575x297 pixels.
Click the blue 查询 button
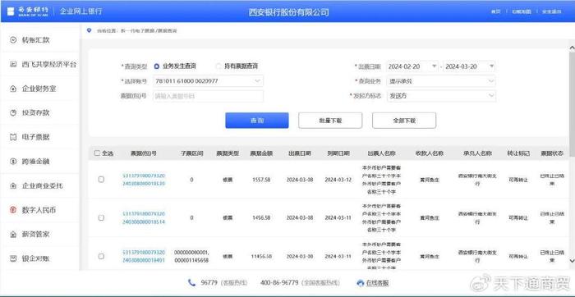(x=256, y=120)
